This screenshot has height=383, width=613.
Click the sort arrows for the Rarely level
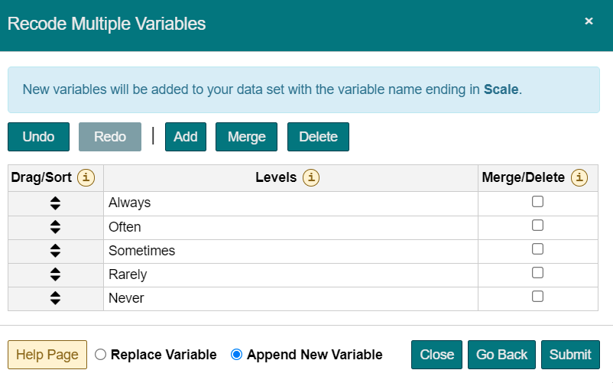55,274
